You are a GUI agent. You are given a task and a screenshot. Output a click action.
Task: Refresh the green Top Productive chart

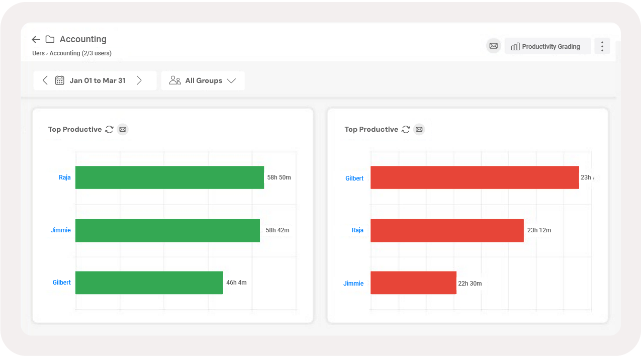point(109,129)
